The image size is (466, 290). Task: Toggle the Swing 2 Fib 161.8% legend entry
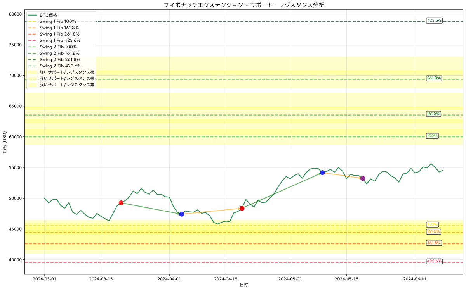(x=33, y=53)
